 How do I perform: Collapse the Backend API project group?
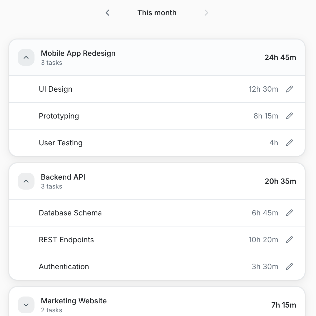(x=26, y=181)
